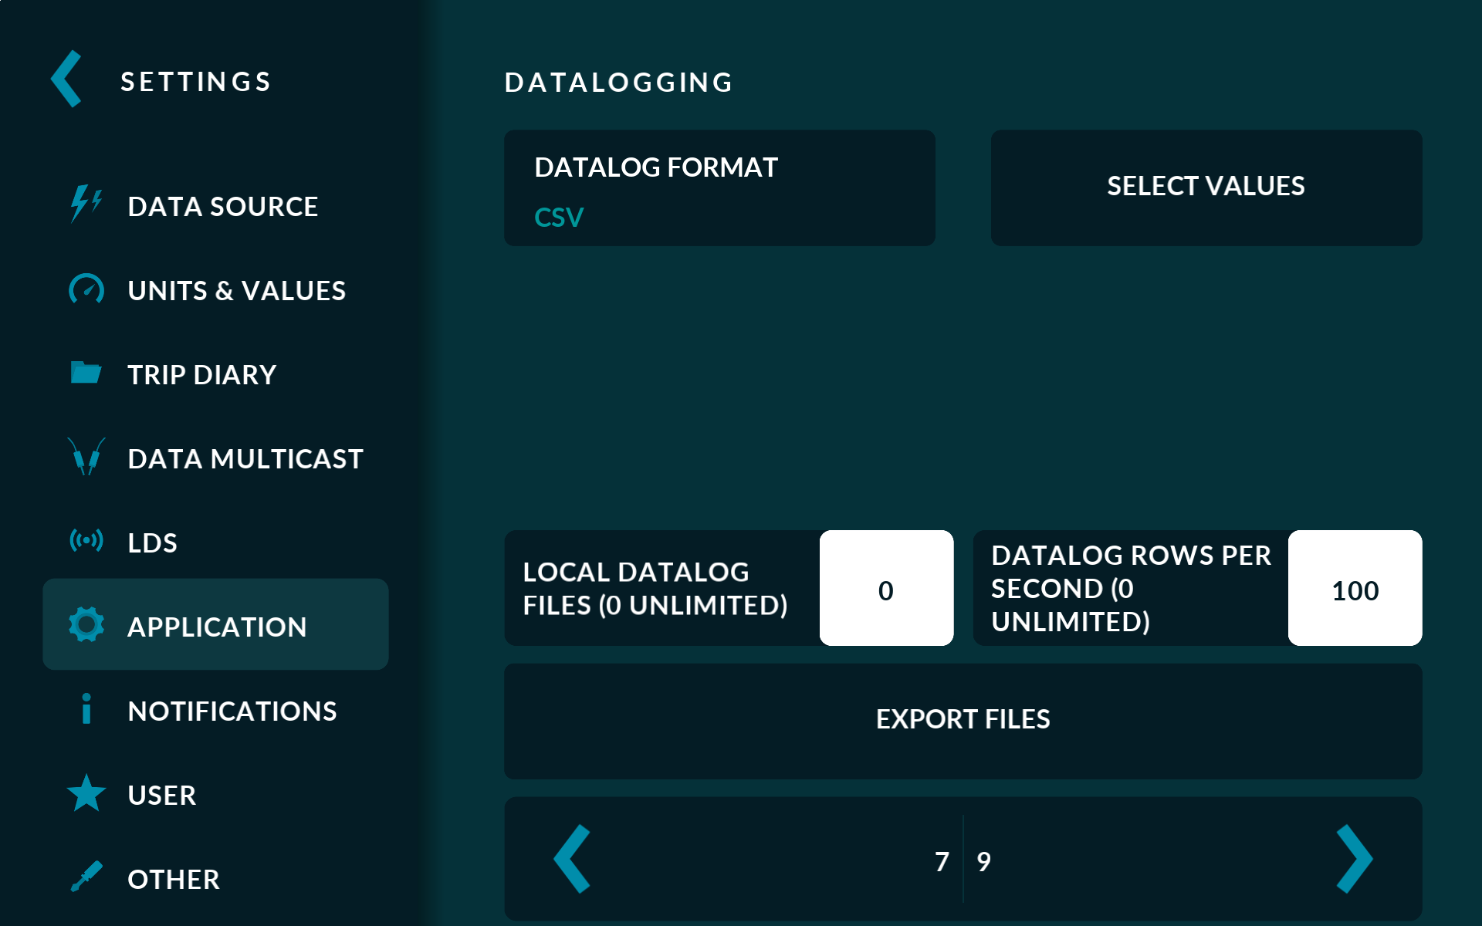Click the lightning bolt Data Source icon

(86, 204)
